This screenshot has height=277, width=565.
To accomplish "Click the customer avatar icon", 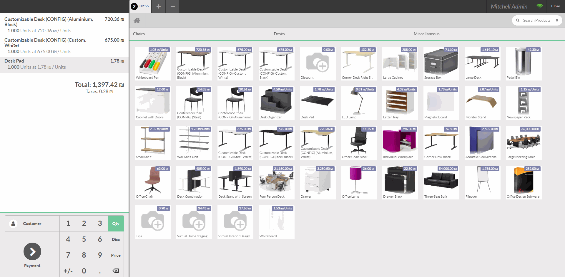I will 13,224.
